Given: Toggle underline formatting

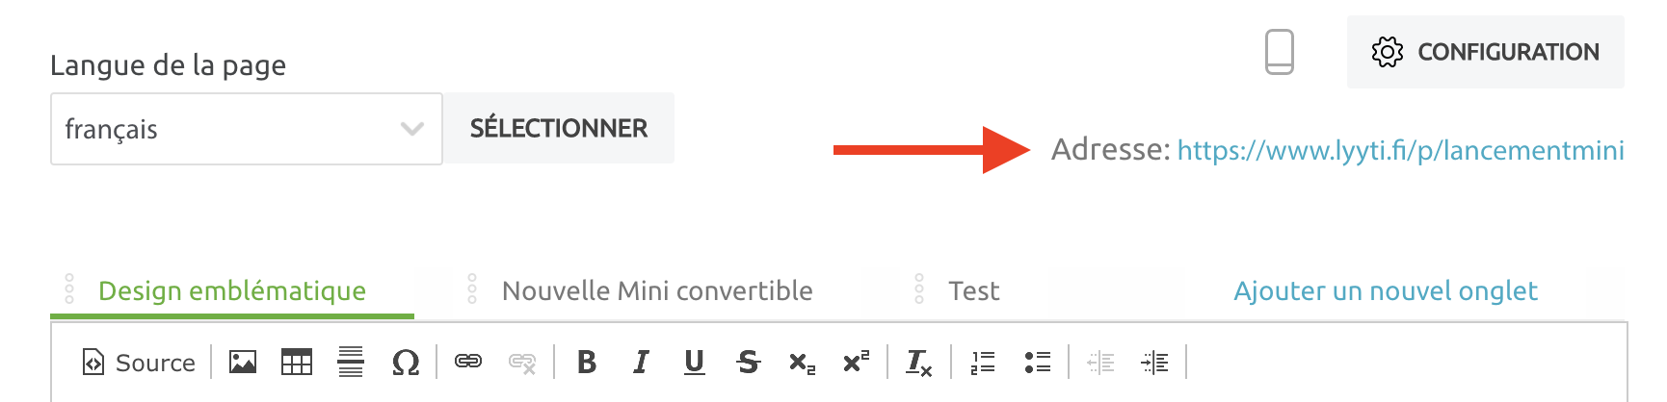Looking at the screenshot, I should coord(694,363).
